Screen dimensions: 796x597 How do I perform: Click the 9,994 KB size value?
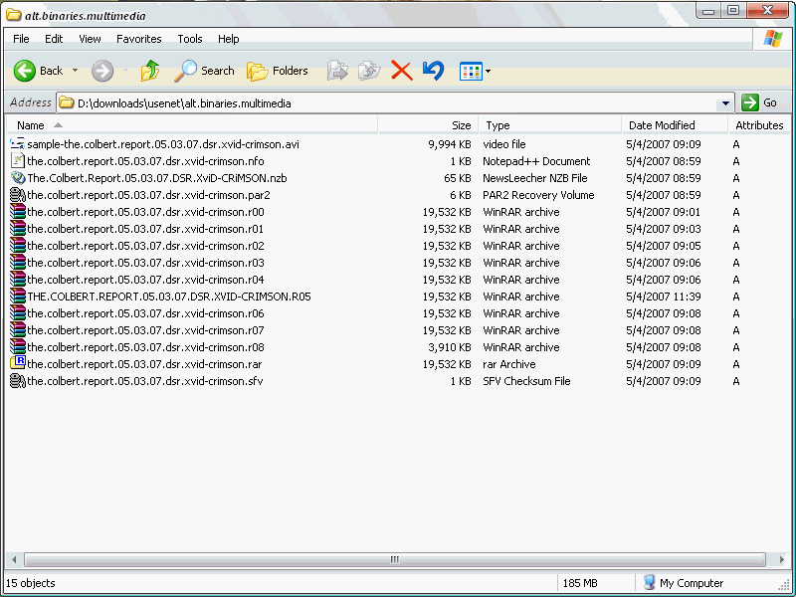tap(450, 144)
